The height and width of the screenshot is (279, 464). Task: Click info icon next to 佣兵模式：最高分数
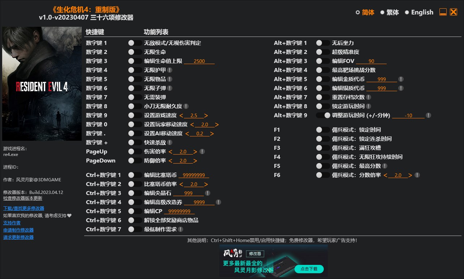pyautogui.click(x=384, y=166)
